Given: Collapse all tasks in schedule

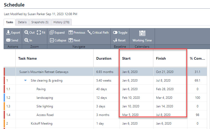Looking at the screenshot, I should tap(52, 40).
